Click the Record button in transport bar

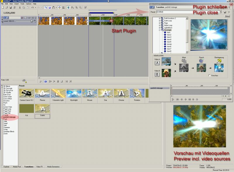coord(40,81)
